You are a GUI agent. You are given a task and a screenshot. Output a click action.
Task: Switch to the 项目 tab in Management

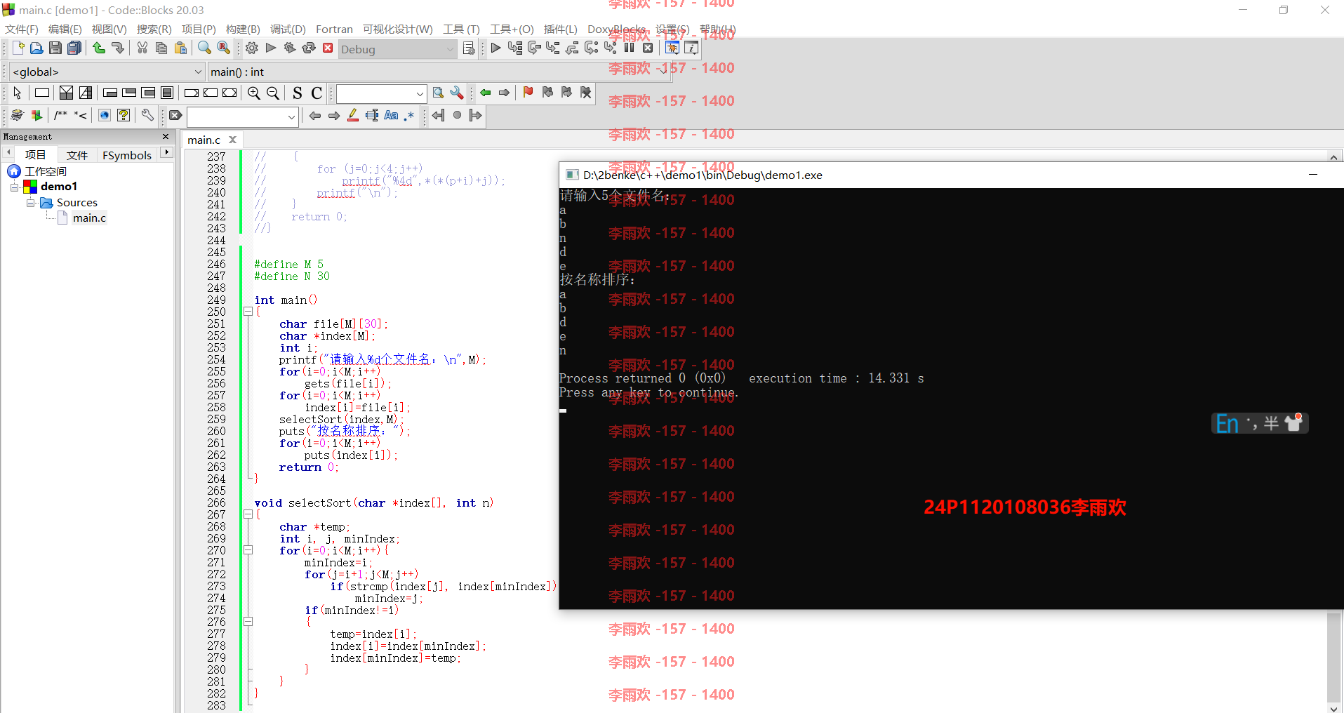click(35, 155)
